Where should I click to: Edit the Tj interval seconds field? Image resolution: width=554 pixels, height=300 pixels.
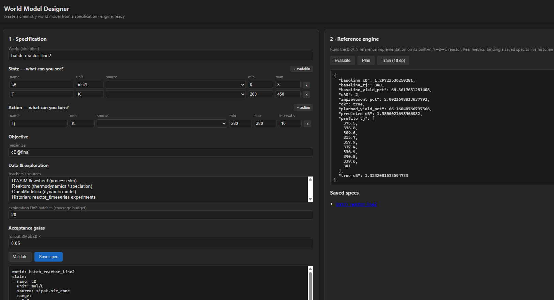[290, 123]
